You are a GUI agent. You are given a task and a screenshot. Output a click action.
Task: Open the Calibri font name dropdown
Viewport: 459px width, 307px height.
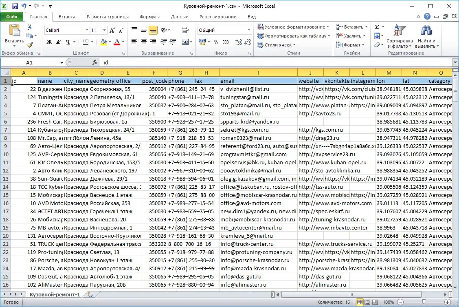pyautogui.click(x=87, y=30)
